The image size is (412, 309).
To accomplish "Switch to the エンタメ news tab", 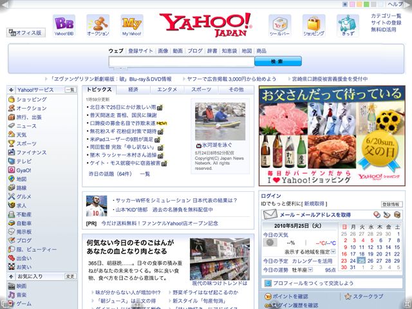I will pyautogui.click(x=167, y=89).
